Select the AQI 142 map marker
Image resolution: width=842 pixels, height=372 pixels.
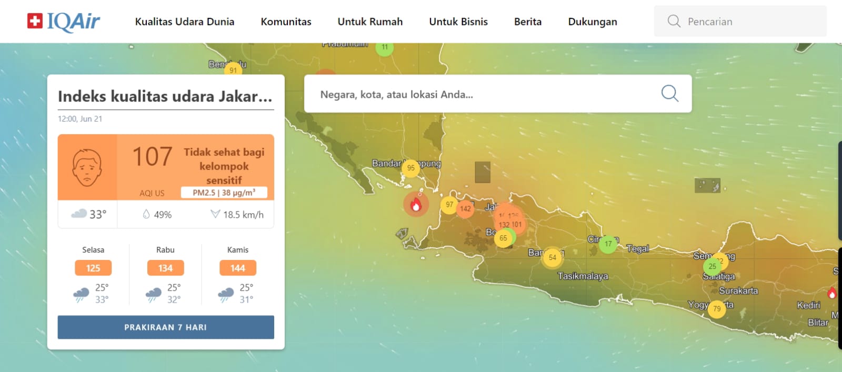(x=465, y=208)
